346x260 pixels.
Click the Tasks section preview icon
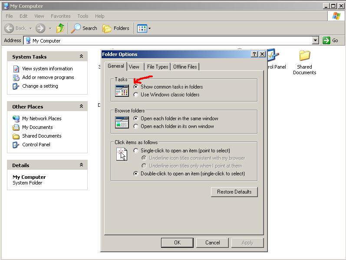tap(122, 91)
